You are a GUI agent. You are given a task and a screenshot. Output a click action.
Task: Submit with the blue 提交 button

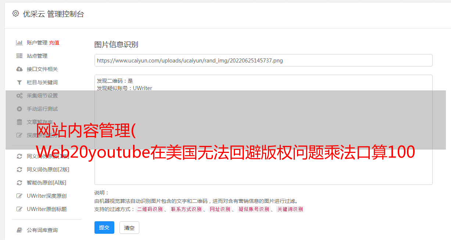pyautogui.click(x=104, y=228)
